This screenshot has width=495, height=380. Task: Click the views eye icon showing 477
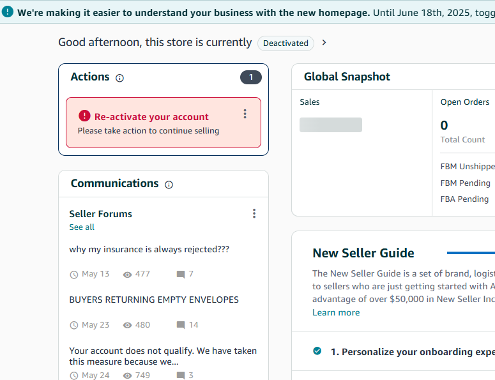127,275
